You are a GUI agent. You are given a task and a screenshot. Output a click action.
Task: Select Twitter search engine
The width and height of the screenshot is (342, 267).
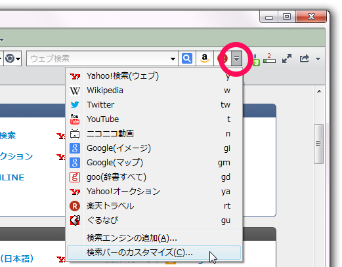154,105
